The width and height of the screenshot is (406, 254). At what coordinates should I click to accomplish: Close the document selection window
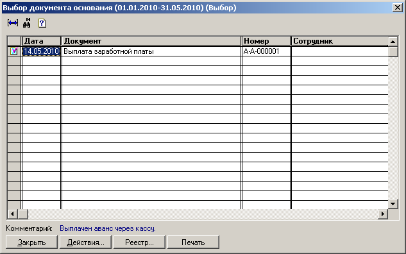(x=398, y=8)
